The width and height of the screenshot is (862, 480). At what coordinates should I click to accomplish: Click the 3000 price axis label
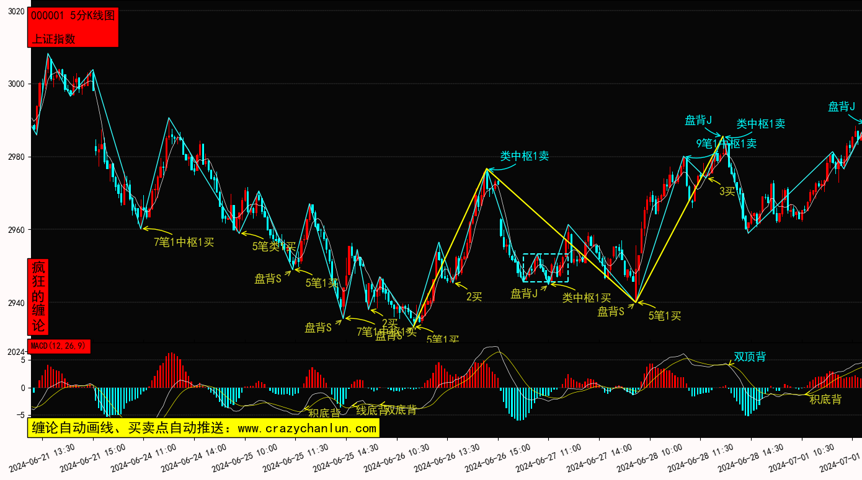16,84
